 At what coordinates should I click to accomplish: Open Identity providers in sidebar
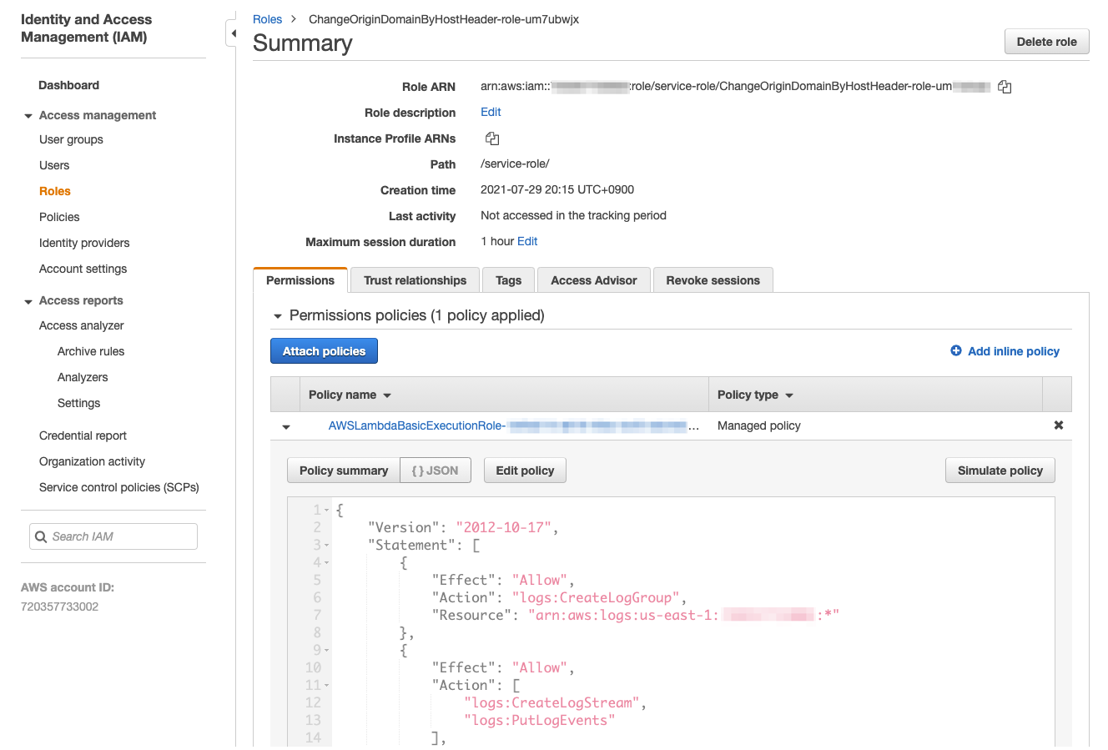pyautogui.click(x=84, y=243)
